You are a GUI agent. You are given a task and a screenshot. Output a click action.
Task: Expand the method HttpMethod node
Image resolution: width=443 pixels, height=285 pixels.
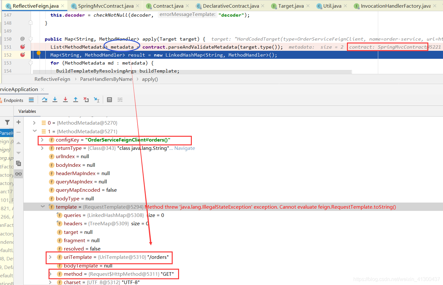pyautogui.click(x=50, y=274)
